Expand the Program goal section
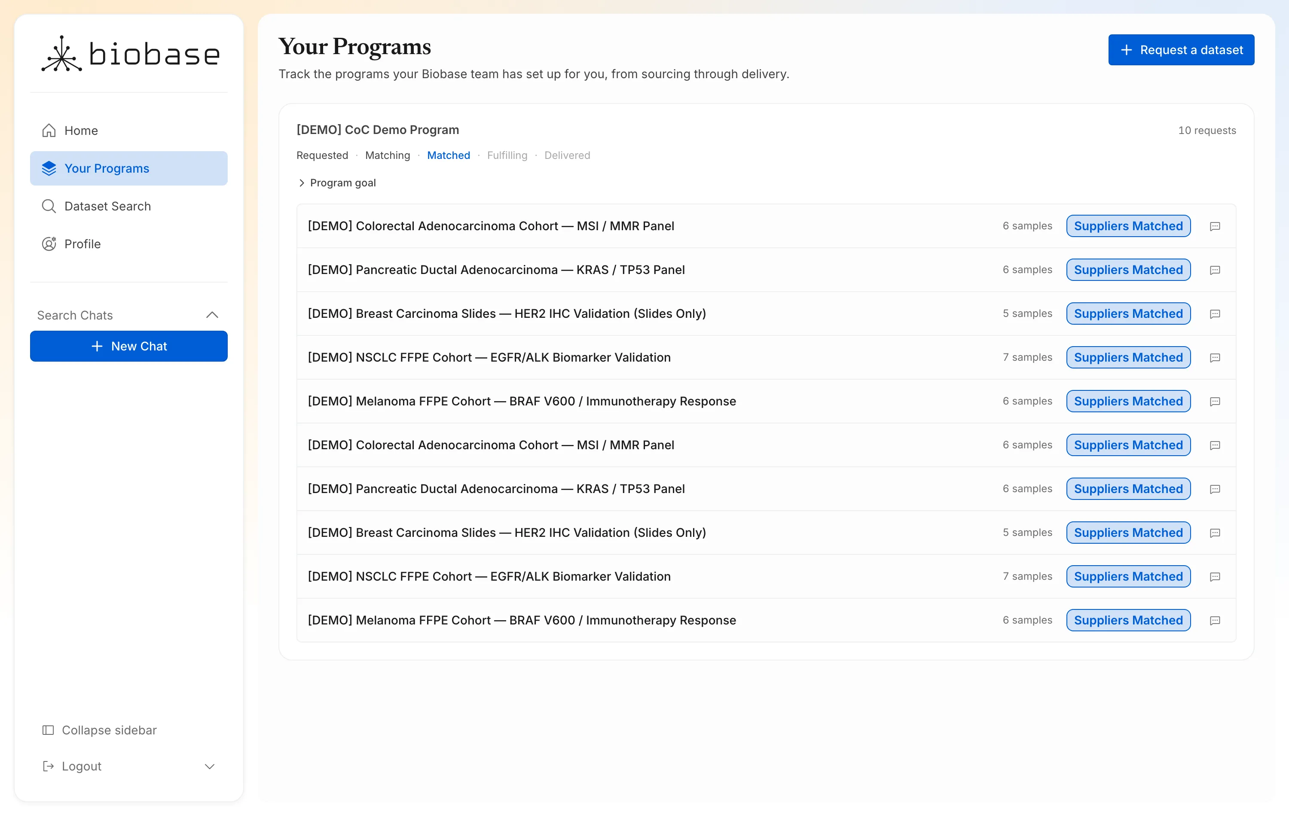The height and width of the screenshot is (816, 1289). tap(337, 183)
